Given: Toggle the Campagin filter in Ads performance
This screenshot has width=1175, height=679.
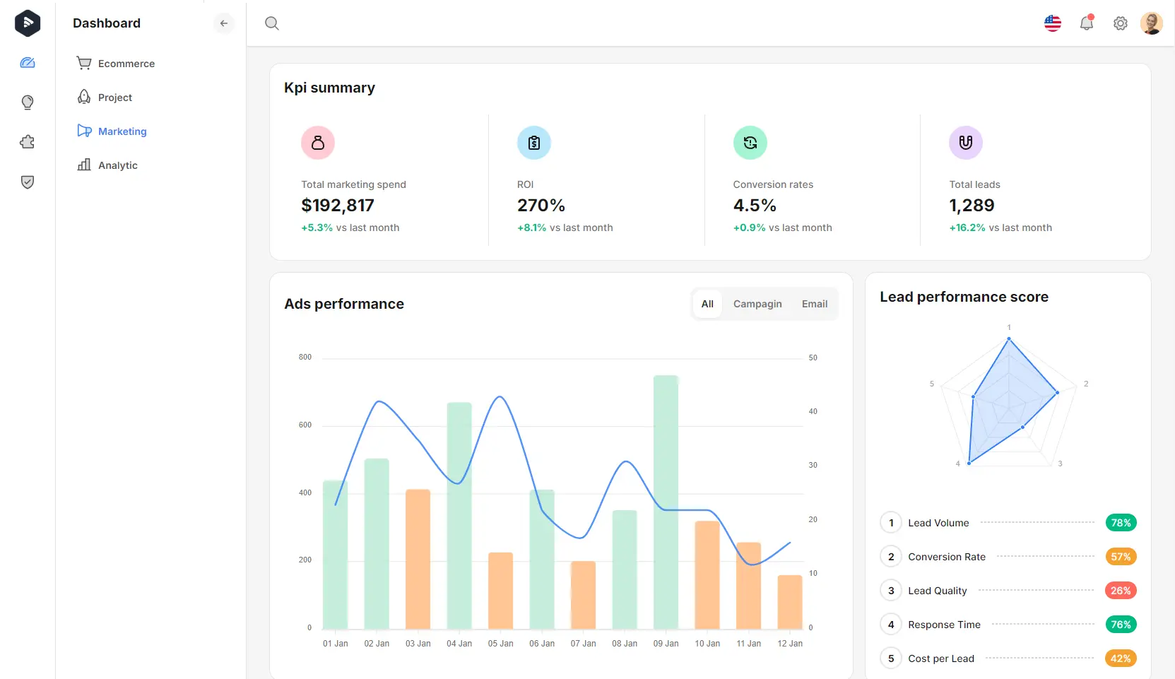Looking at the screenshot, I should click(x=757, y=304).
